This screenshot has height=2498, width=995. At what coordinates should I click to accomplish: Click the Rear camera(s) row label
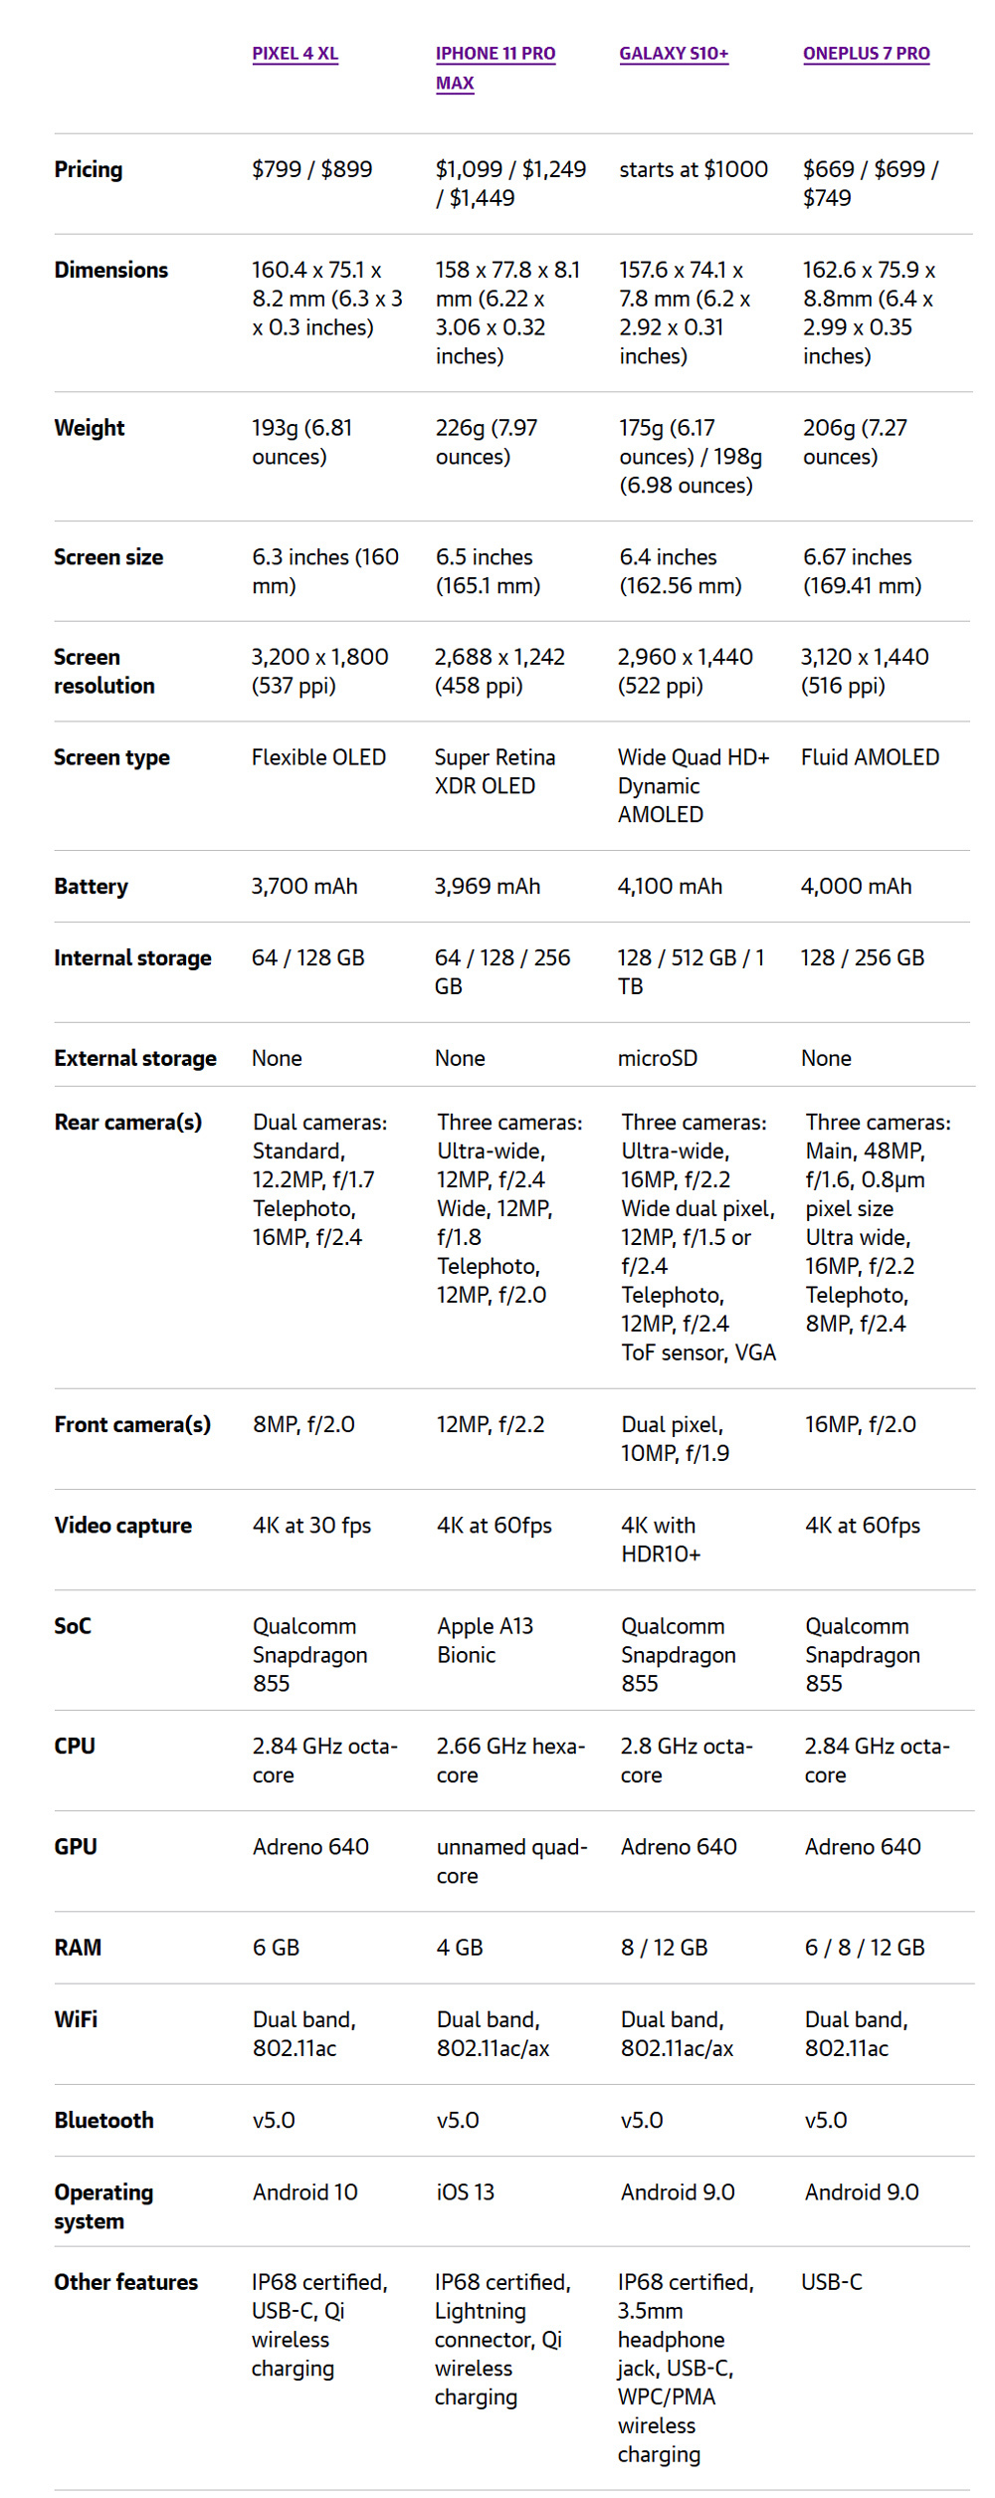pos(127,1123)
